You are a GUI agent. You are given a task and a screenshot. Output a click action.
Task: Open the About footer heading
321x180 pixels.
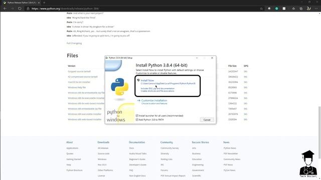(69, 142)
